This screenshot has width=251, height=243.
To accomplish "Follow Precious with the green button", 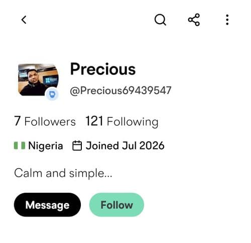I will pyautogui.click(x=116, y=205).
